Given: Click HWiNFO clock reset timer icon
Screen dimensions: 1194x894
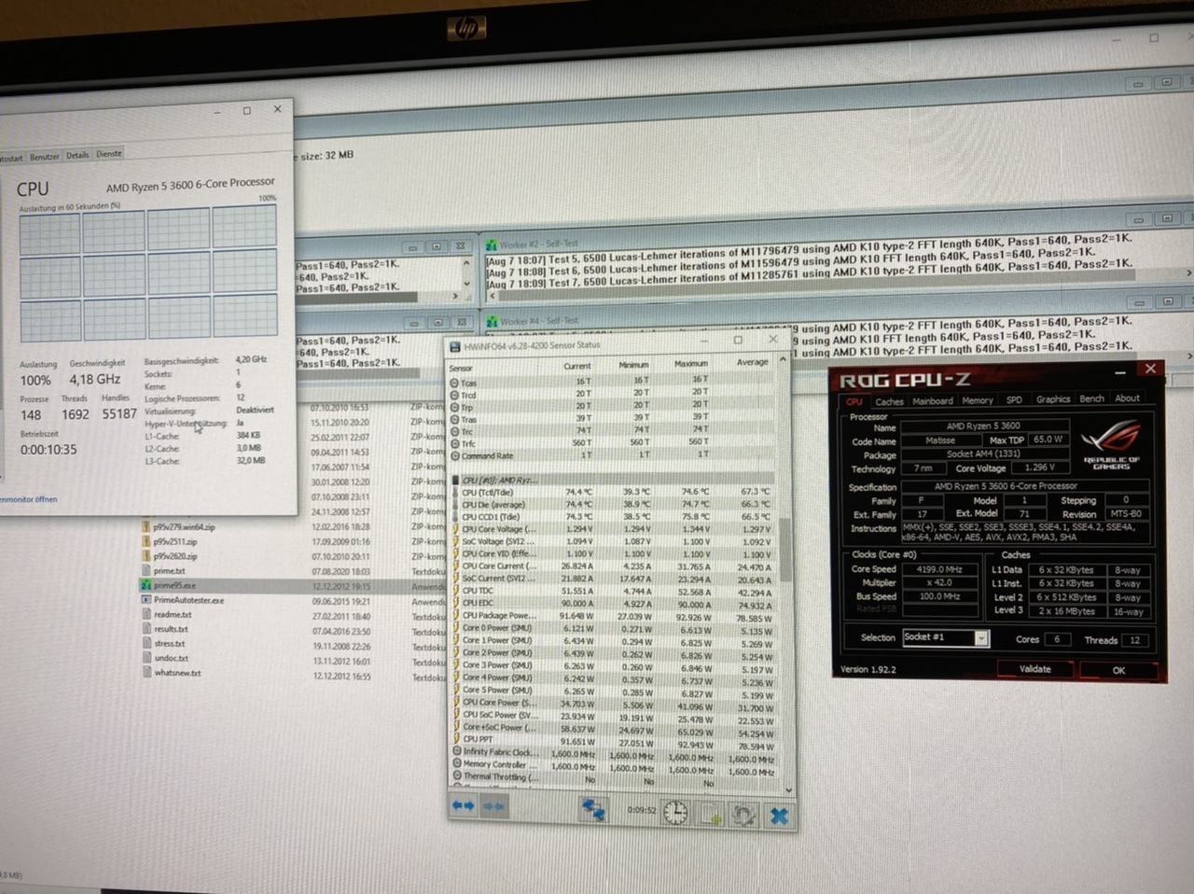Looking at the screenshot, I should (x=675, y=813).
